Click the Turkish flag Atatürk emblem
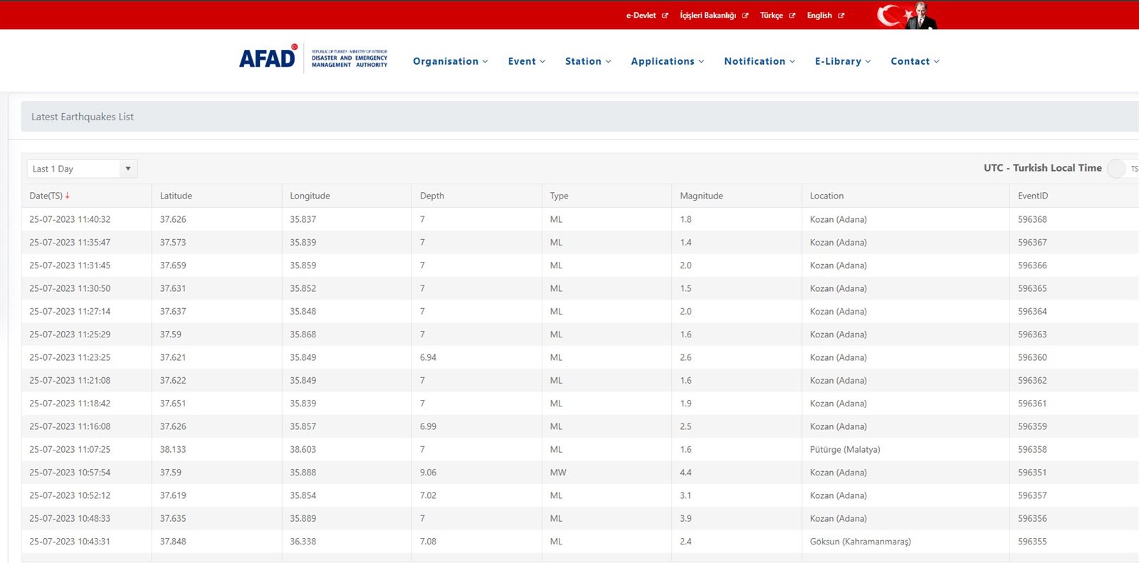This screenshot has width=1139, height=563. pos(907,15)
